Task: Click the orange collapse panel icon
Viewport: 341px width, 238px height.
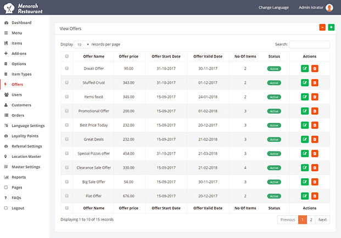Action: tap(322, 27)
